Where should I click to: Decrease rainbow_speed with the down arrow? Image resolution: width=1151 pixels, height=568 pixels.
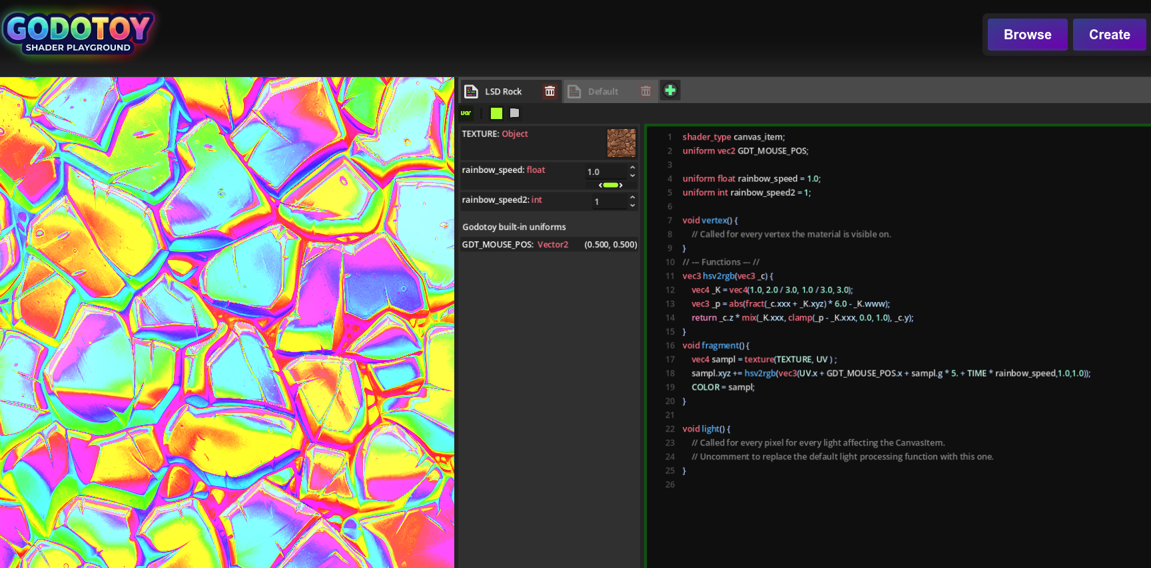click(x=632, y=176)
